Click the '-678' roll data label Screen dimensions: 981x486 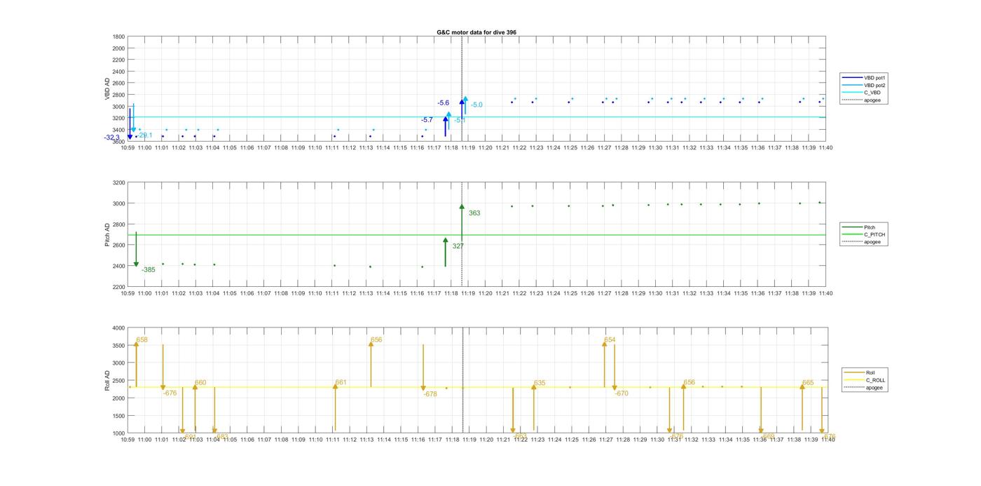pyautogui.click(x=430, y=394)
